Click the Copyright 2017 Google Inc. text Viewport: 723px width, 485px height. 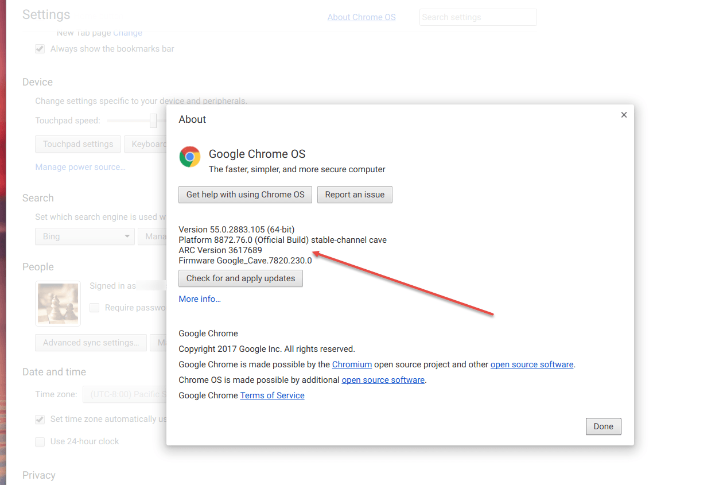(x=267, y=349)
